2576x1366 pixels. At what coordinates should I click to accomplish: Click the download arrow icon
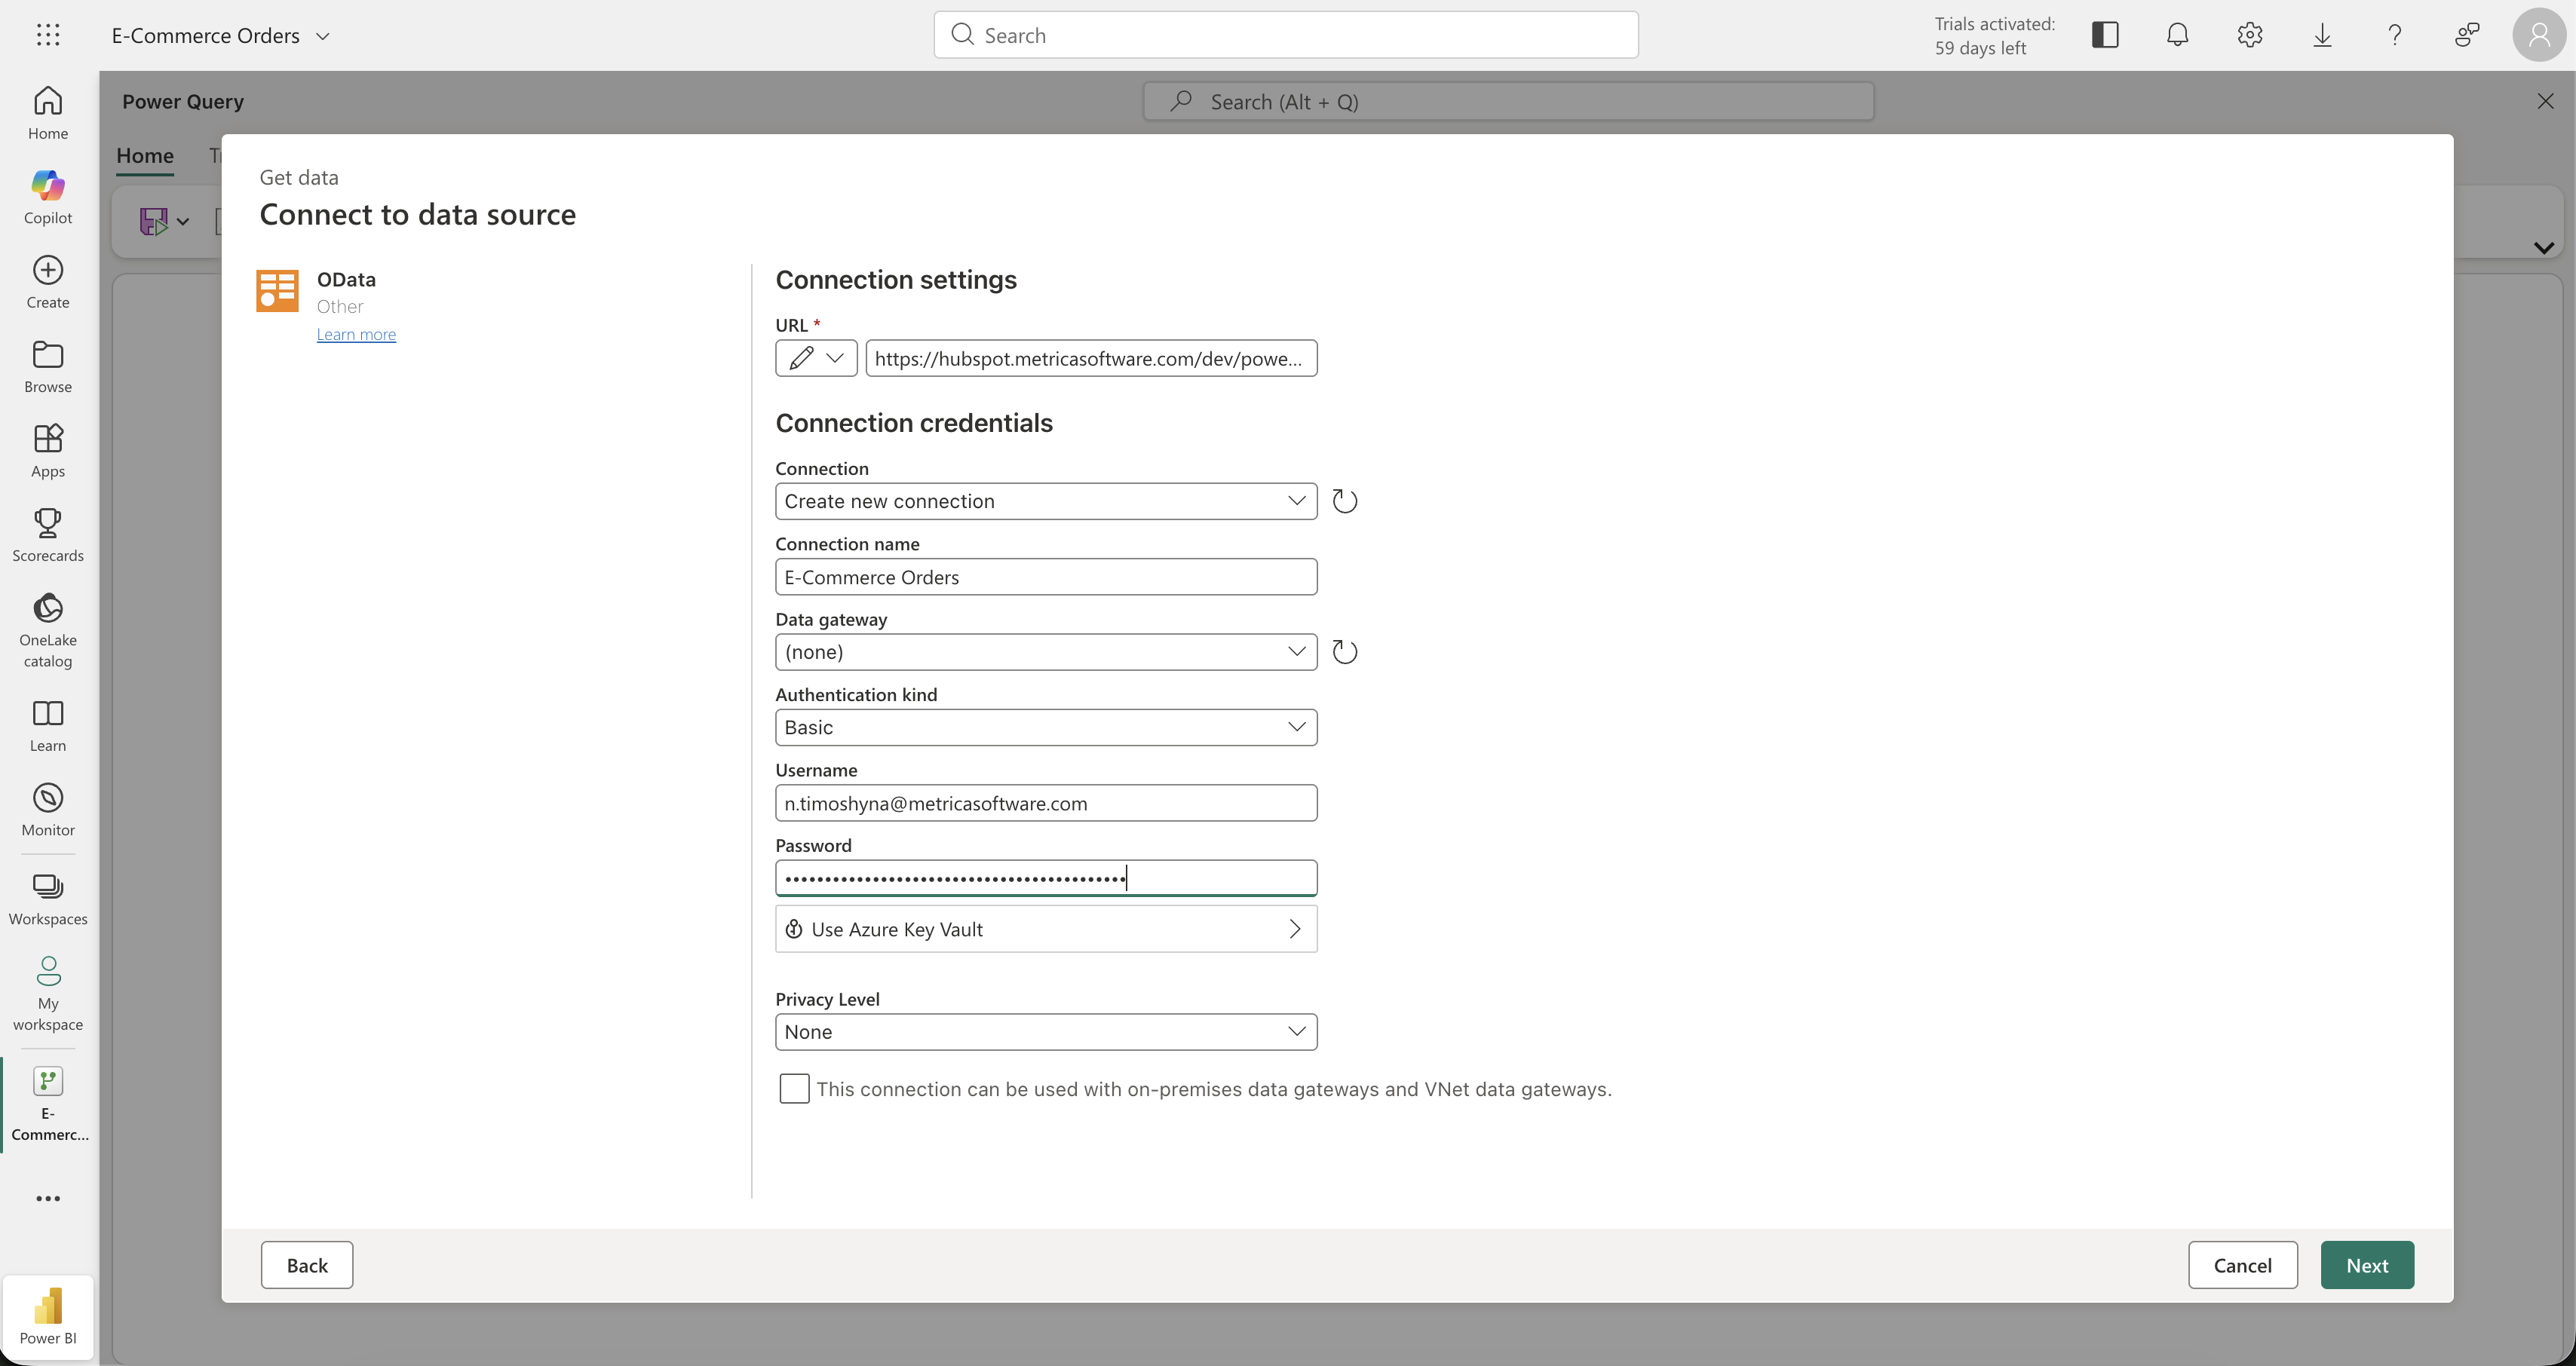[2322, 35]
